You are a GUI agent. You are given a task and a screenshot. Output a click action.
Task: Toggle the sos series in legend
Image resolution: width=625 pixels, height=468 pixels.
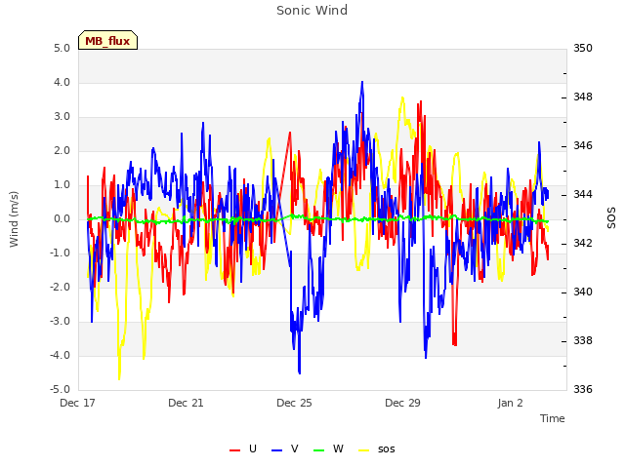coord(377,448)
